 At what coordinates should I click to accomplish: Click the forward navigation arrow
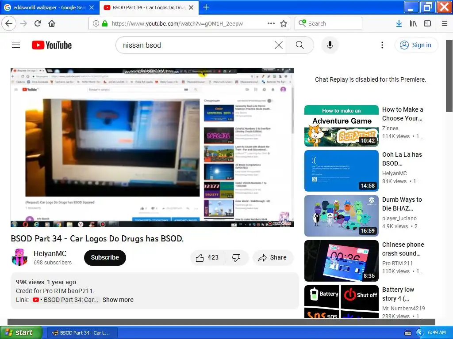pos(24,23)
